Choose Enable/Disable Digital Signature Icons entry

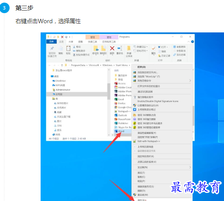tap(162, 101)
